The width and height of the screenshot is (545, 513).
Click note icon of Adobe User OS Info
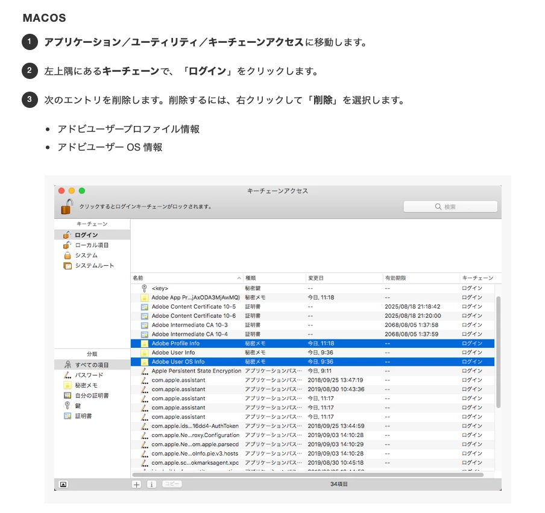(144, 362)
